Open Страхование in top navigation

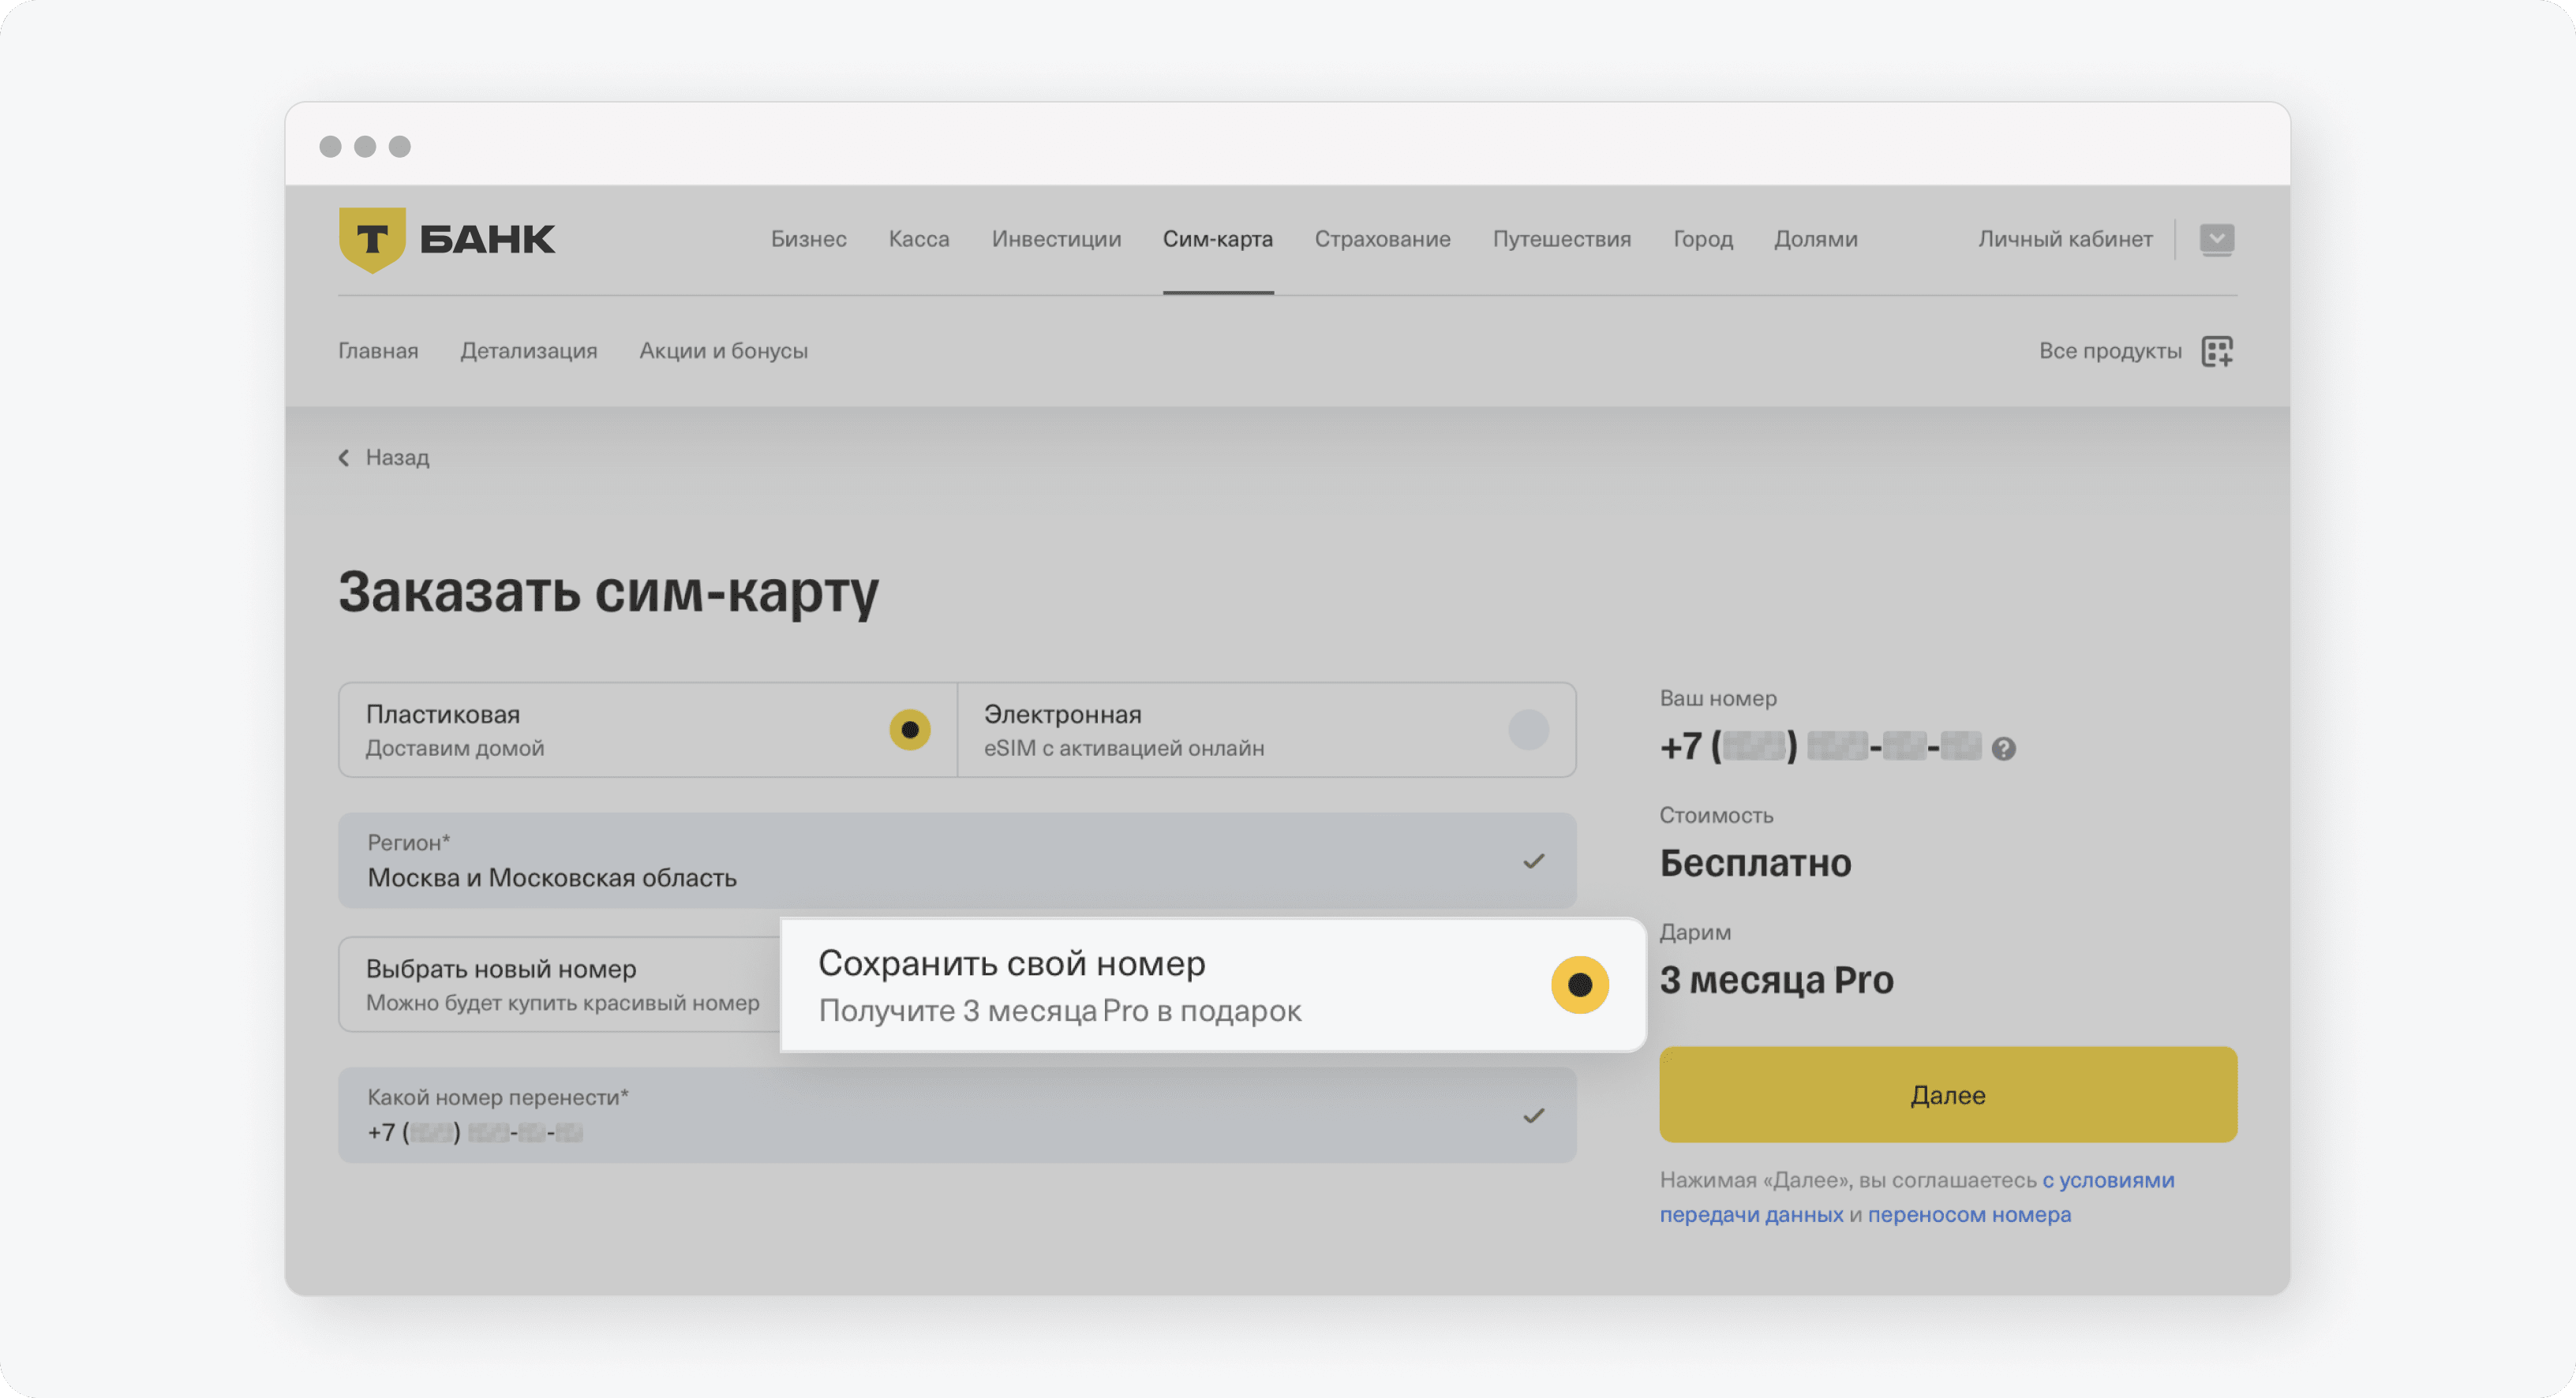(1382, 239)
